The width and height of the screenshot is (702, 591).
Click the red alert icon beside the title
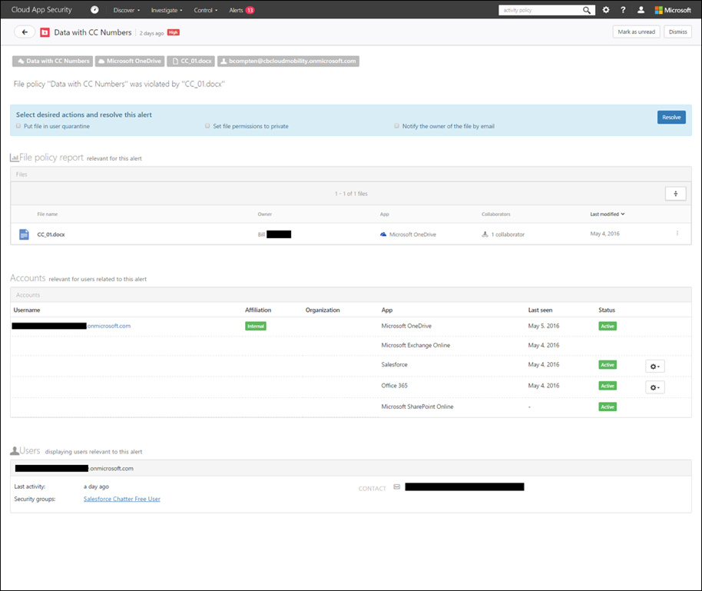[x=45, y=32]
